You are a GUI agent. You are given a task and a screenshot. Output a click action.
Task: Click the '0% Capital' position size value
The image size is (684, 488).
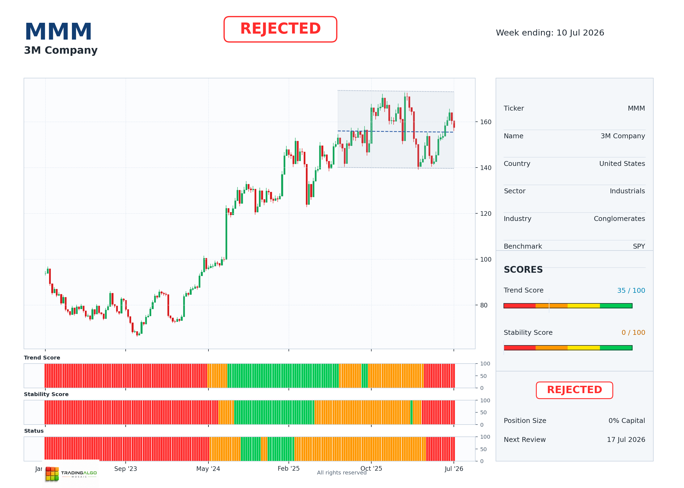coord(626,421)
